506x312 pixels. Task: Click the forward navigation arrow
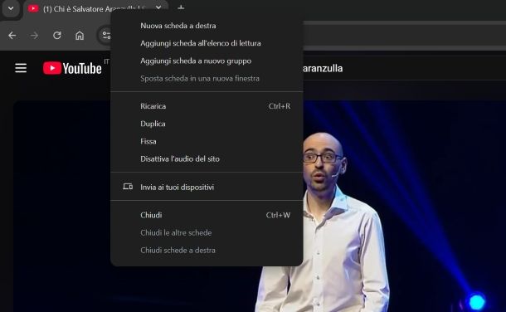34,35
